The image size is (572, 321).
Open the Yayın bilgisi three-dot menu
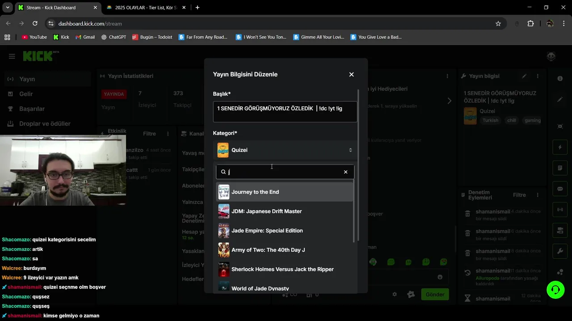538,76
